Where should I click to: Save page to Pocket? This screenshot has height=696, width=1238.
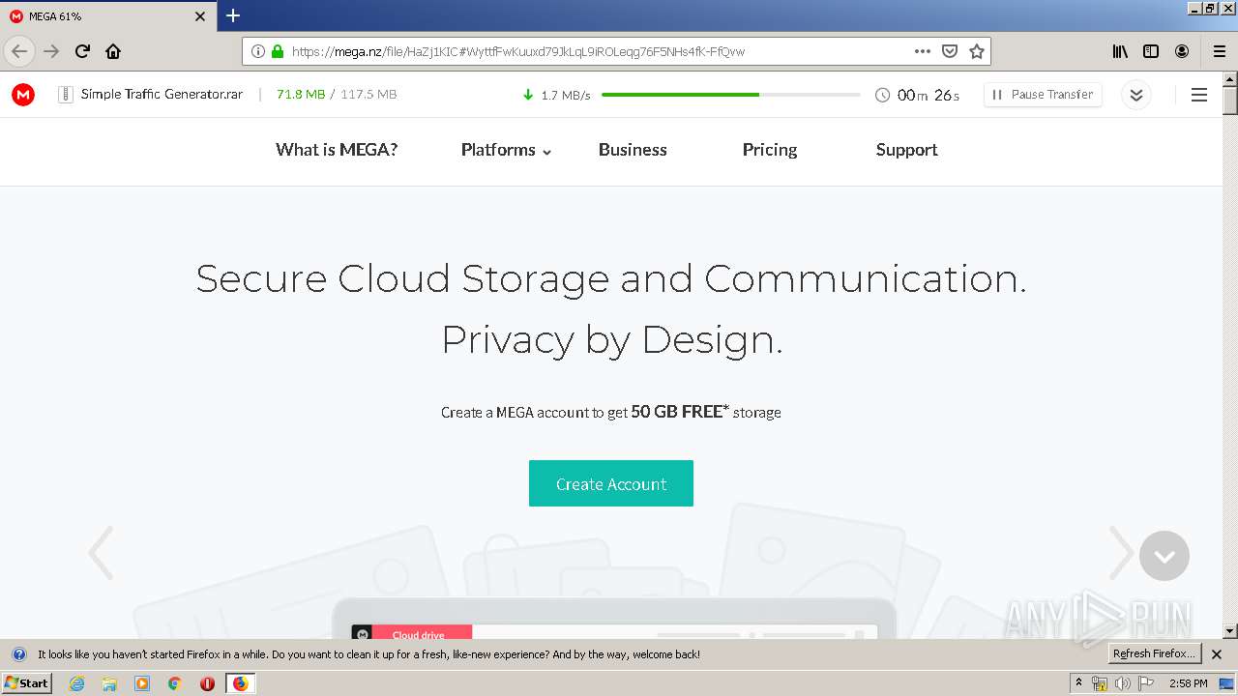click(950, 51)
